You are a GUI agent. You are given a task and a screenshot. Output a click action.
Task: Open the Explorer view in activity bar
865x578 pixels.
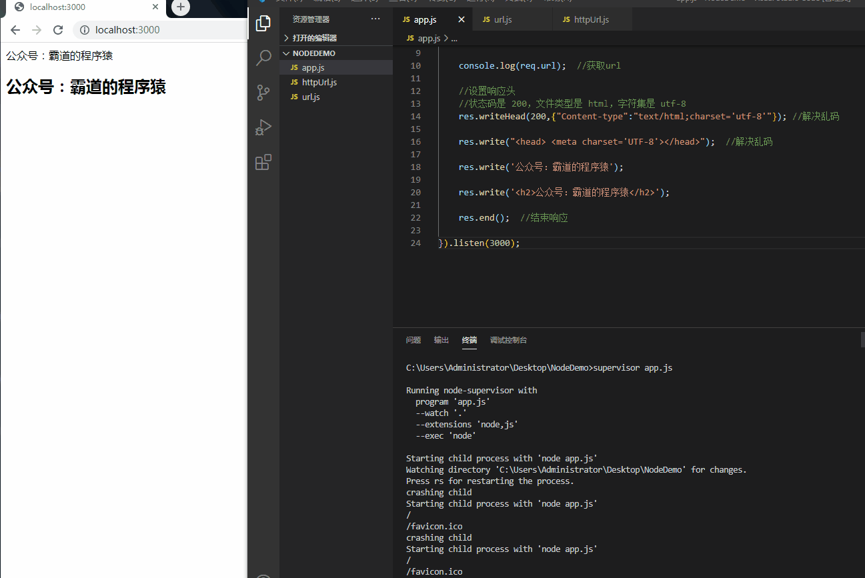[263, 23]
